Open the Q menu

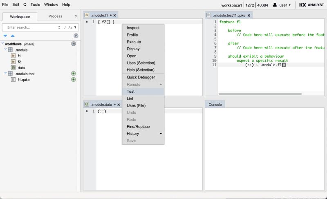coord(25,4)
